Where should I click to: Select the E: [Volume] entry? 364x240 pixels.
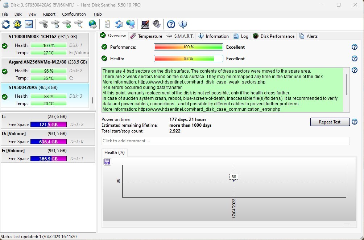[48, 155]
